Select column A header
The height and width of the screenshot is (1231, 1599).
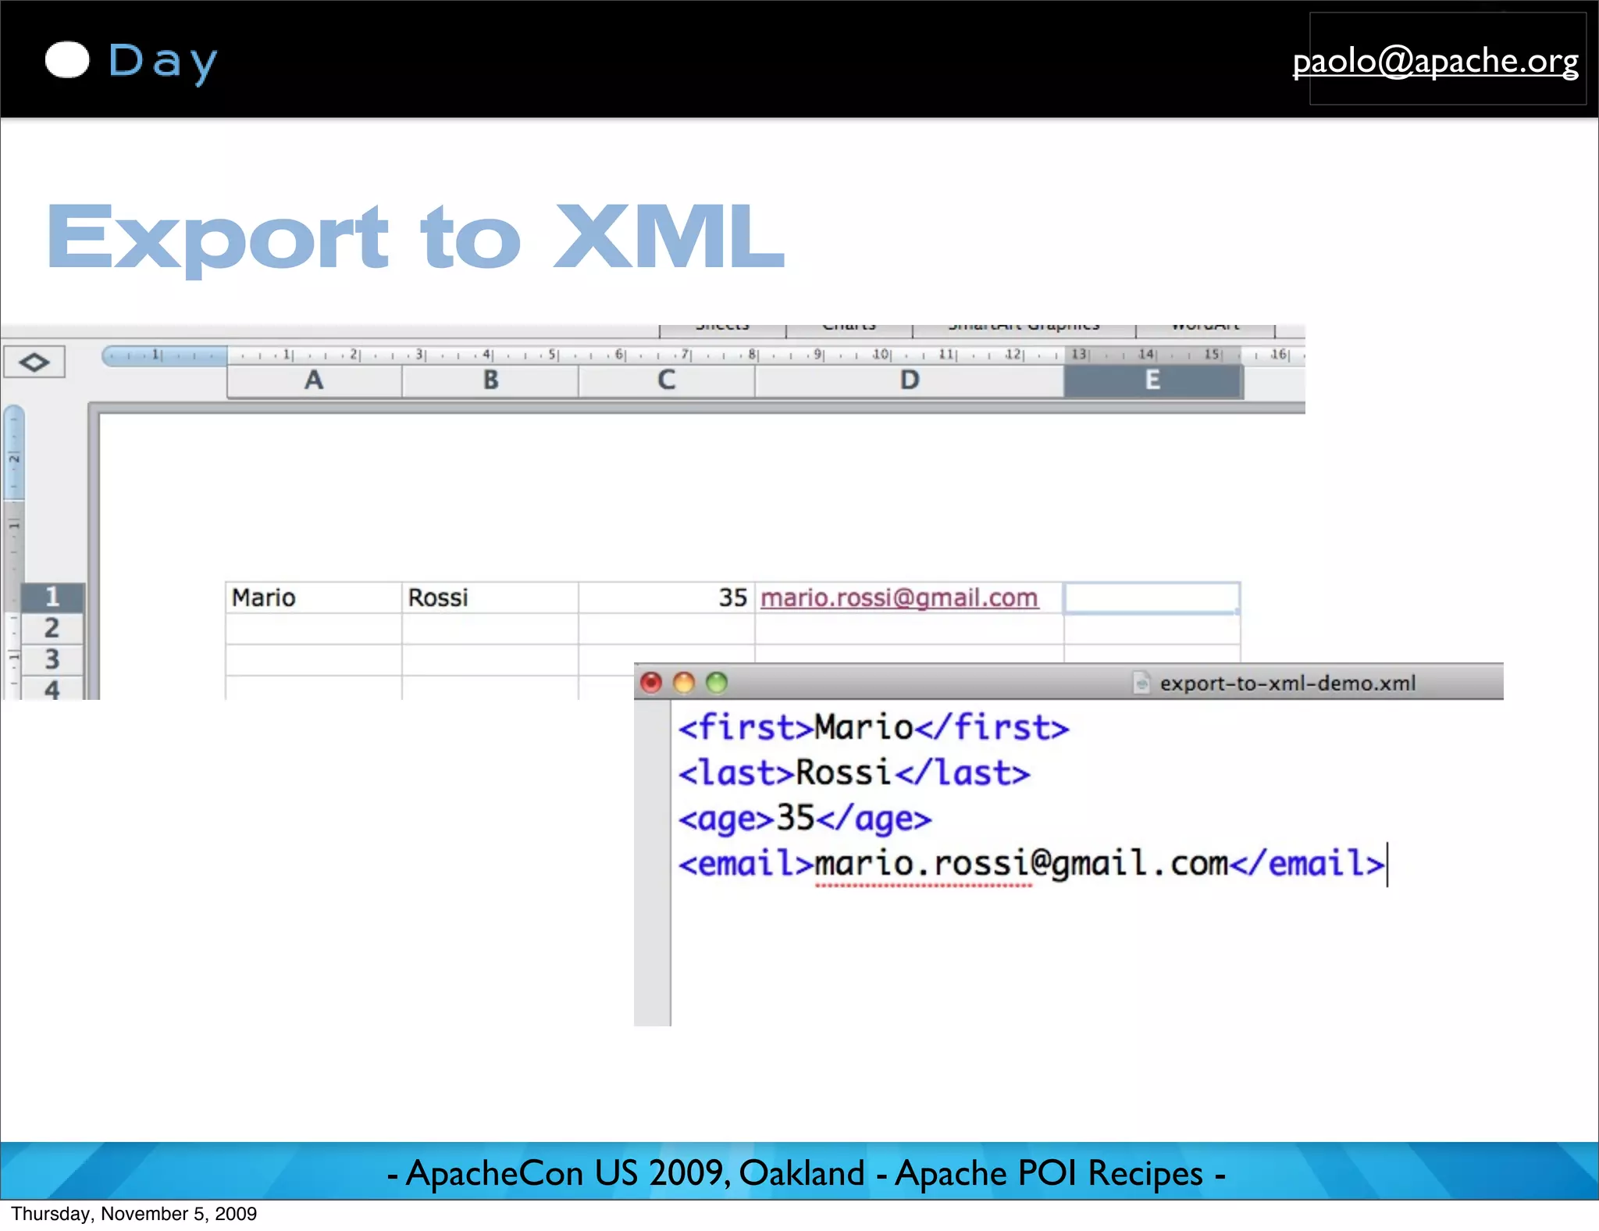click(x=314, y=380)
